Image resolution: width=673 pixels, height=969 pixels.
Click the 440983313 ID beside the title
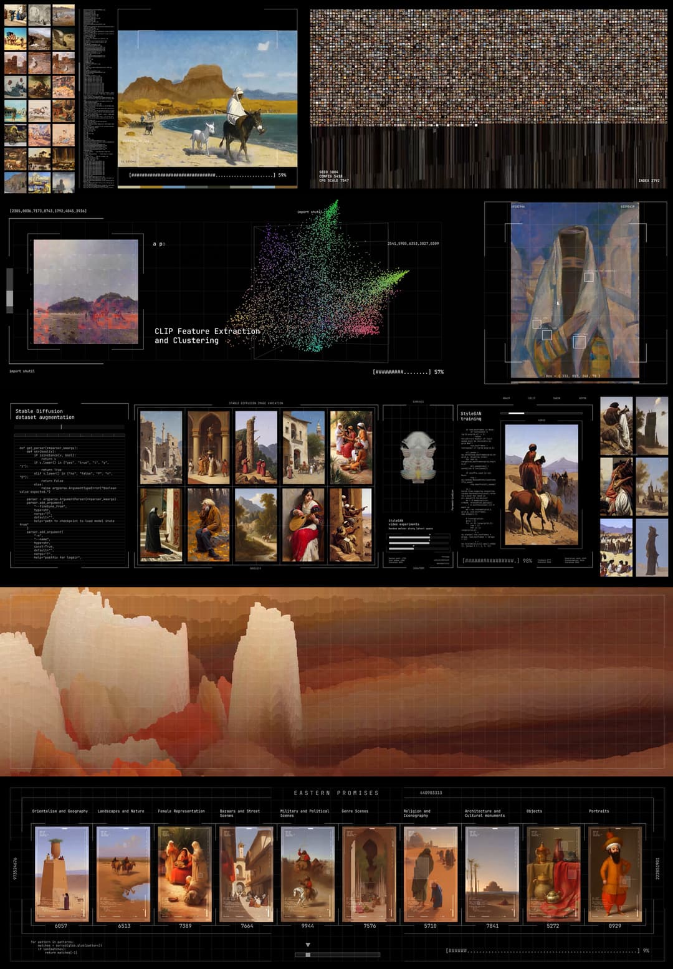(431, 793)
